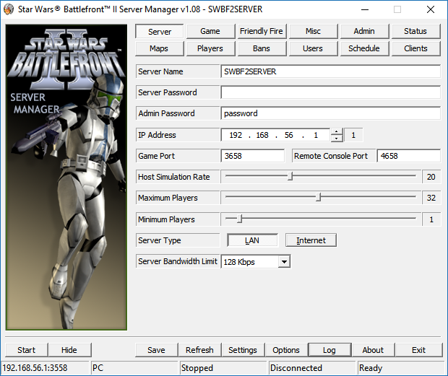Open the Settings dialog
448x376 pixels.
click(243, 350)
